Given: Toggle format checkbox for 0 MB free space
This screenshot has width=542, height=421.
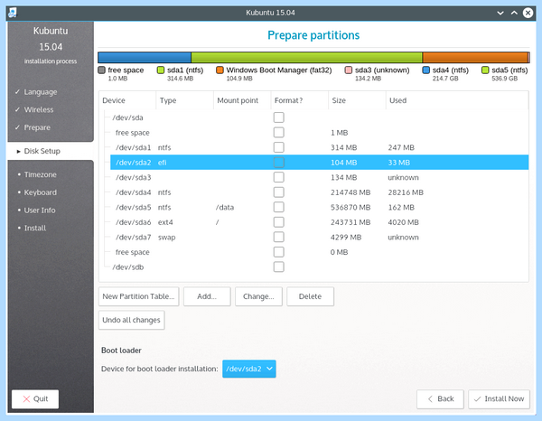Looking at the screenshot, I should 278,252.
